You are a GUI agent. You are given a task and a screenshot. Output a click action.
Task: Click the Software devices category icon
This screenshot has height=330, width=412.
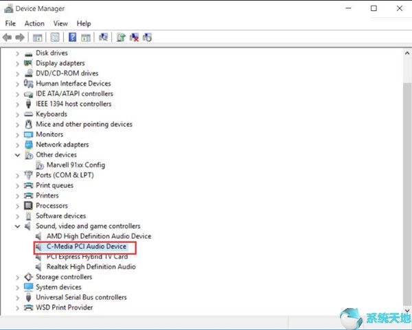(x=28, y=216)
